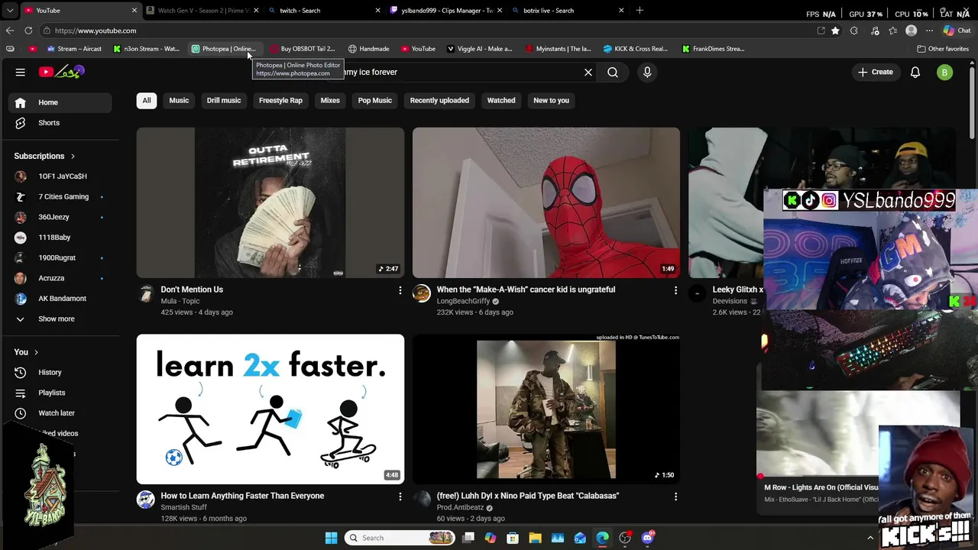Click the YouTube logo in the header
The width and height of the screenshot is (978, 550).
pyautogui.click(x=62, y=72)
